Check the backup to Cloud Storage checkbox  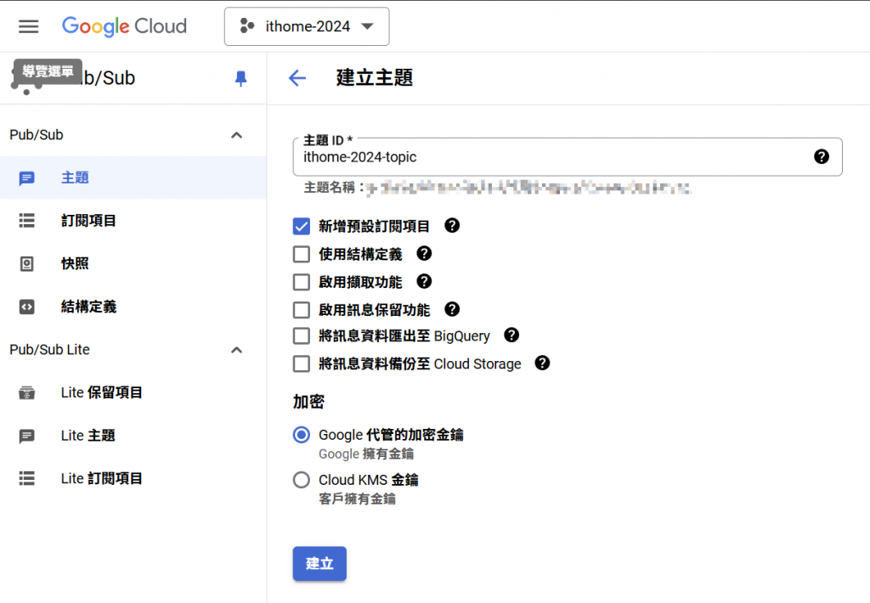(302, 363)
